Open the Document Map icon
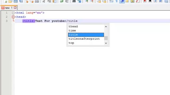This screenshot has width=170, height=95. (133, 1)
